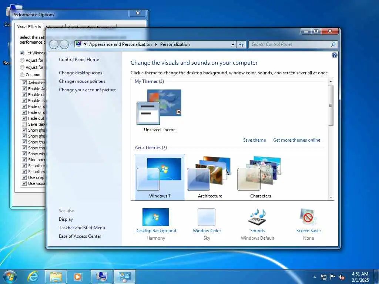Click Get more themes online link

[296, 140]
